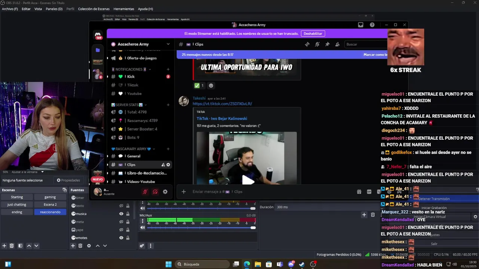Add reaction smiley under Iwo message
Image resolution: width=479 pixels, height=269 pixels.
[211, 86]
